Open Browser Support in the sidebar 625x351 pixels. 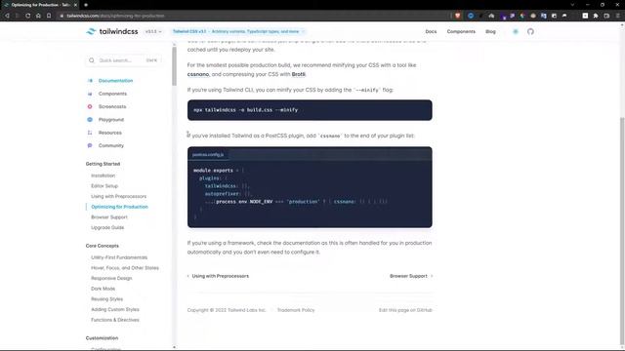tap(109, 216)
